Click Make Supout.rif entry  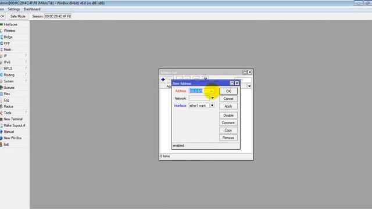pyautogui.click(x=14, y=125)
